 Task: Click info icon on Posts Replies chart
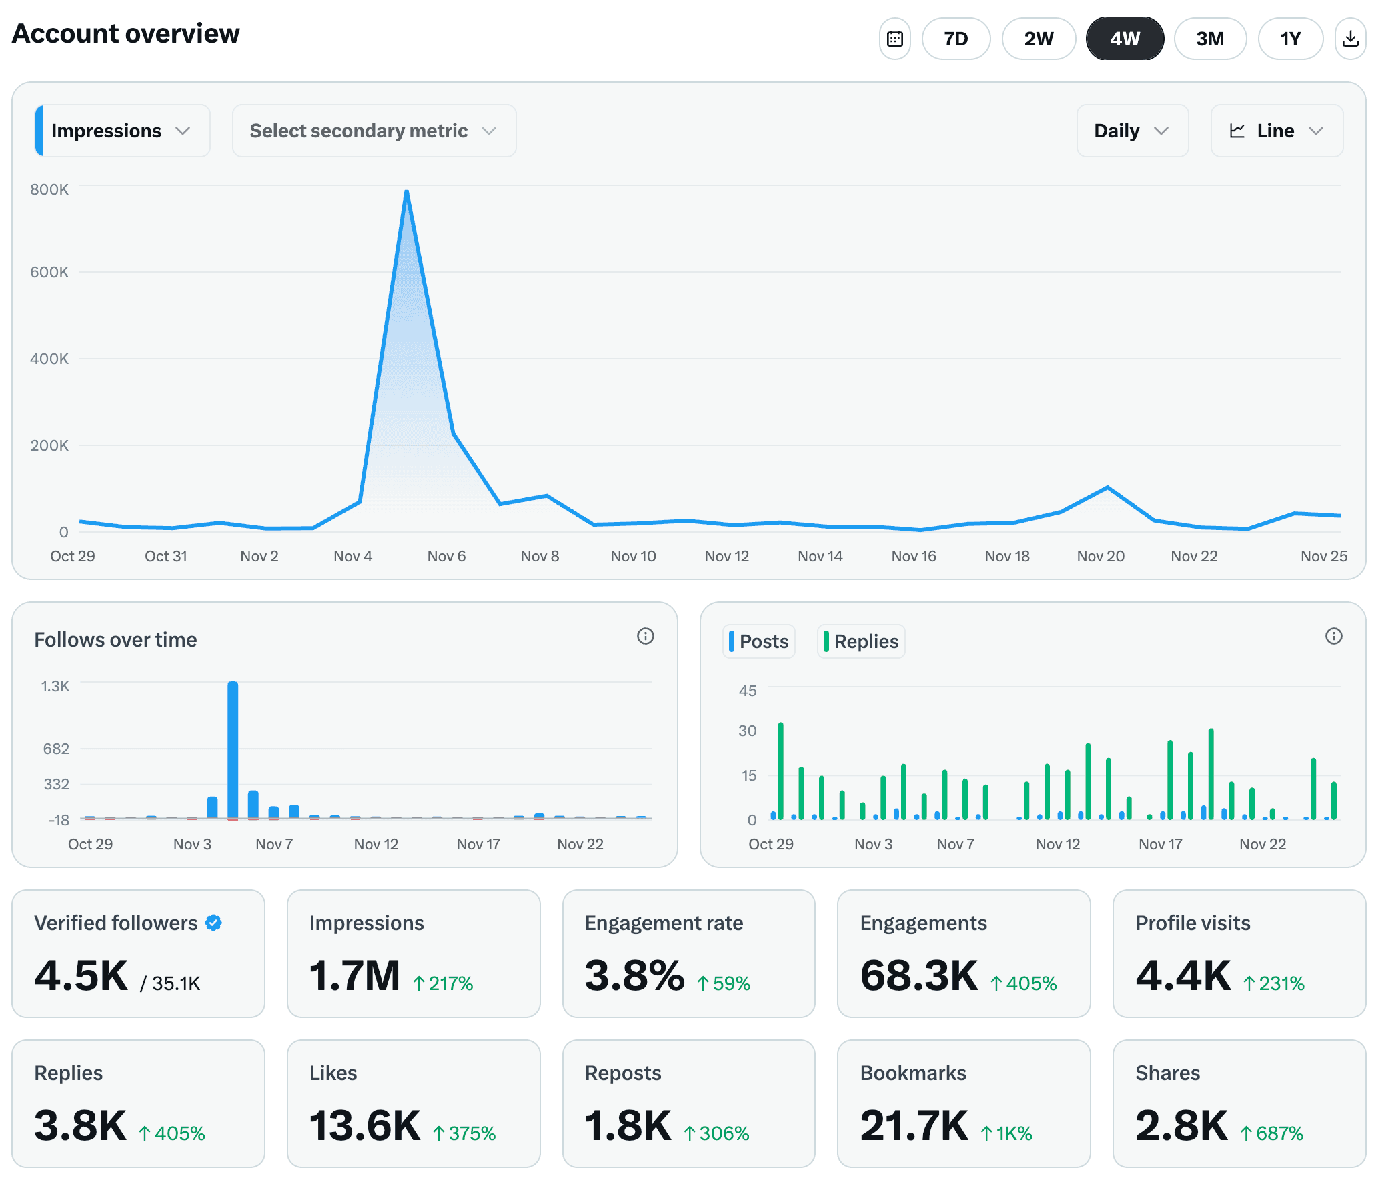point(1333,636)
